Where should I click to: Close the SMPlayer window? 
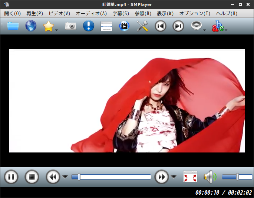248,4
